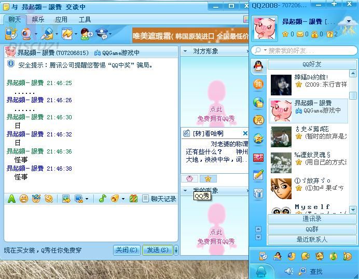Open the QQ main menu penguin button
This screenshot has height=279, width=359.
coord(261,272)
